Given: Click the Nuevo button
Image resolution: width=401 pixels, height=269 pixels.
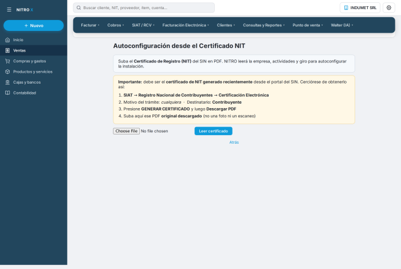Looking at the screenshot, I should [x=33, y=26].
